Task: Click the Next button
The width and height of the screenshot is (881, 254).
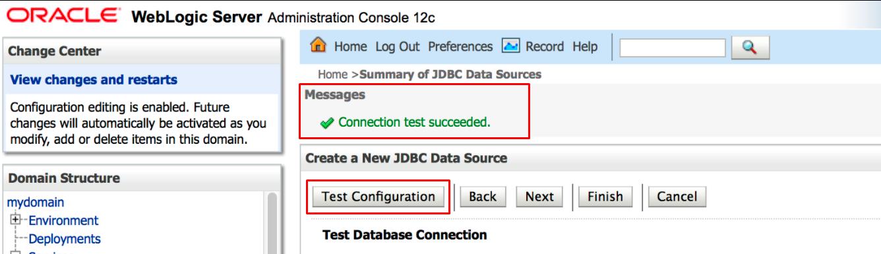Action: tap(539, 197)
